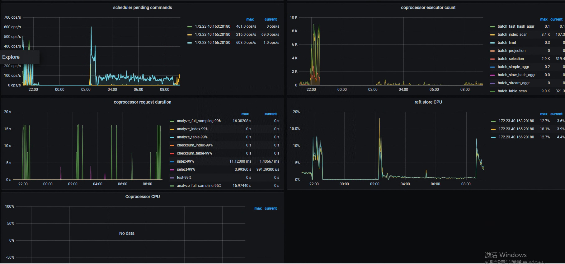Click the Explore menu item

click(11, 57)
